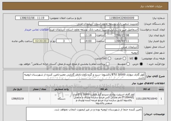Viewport: 171px width, 121px height.
Task: Click the 14:00 validity time field
Action: pyautogui.click(x=88, y=41)
